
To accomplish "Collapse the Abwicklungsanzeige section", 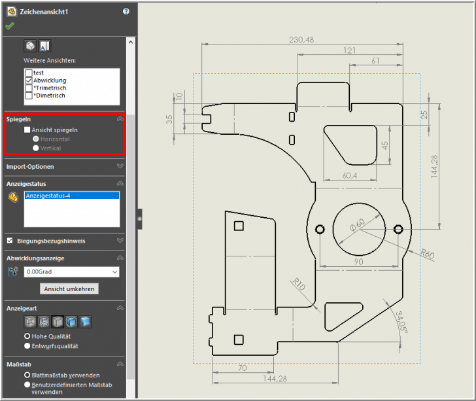I will pos(120,258).
